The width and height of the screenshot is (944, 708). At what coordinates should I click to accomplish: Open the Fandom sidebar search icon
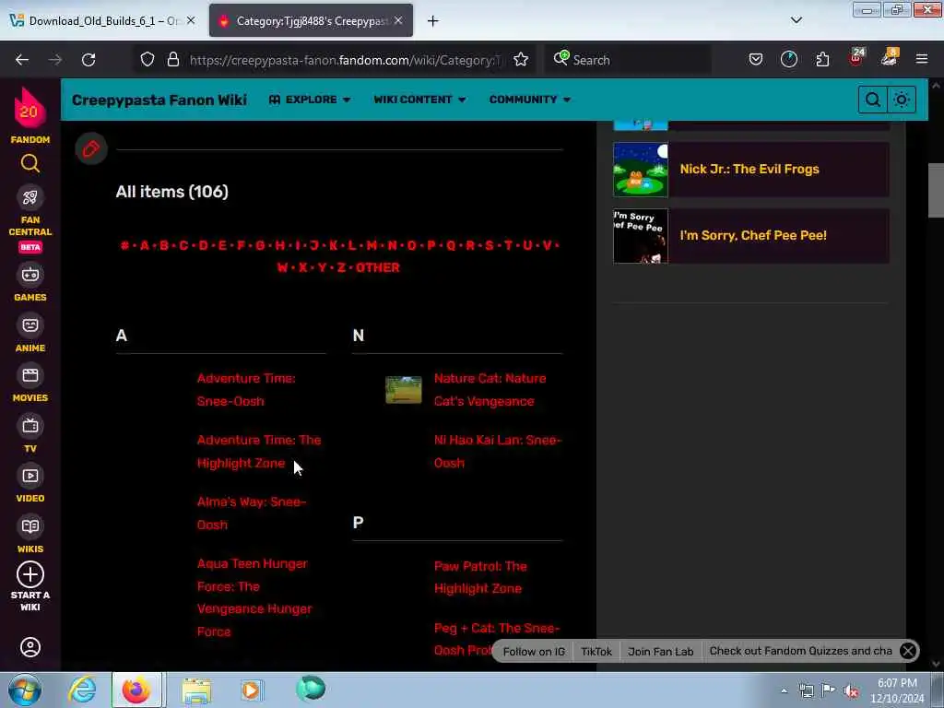(30, 163)
